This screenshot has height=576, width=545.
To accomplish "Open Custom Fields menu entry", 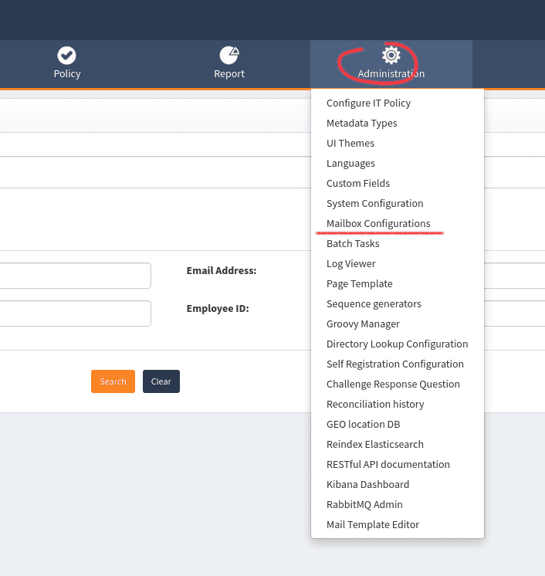I will [358, 184].
